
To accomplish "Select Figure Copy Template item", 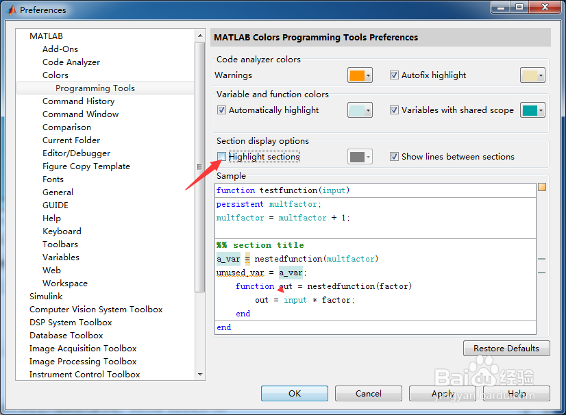I will [86, 166].
